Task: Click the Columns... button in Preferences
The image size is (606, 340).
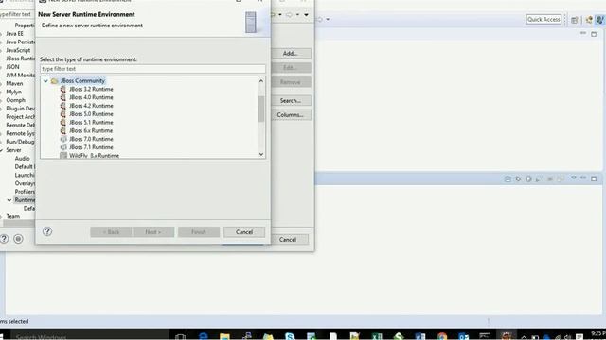Action: click(x=291, y=115)
